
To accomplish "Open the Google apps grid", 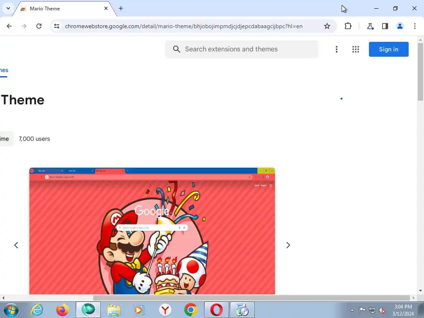I will click(x=356, y=49).
